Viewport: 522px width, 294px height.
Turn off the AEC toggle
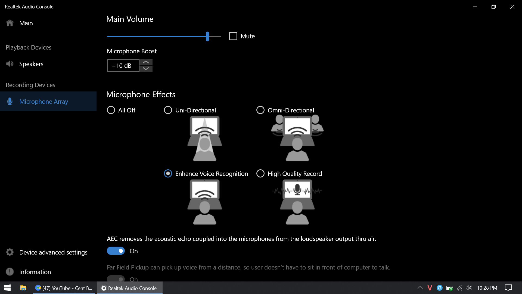coord(116,251)
